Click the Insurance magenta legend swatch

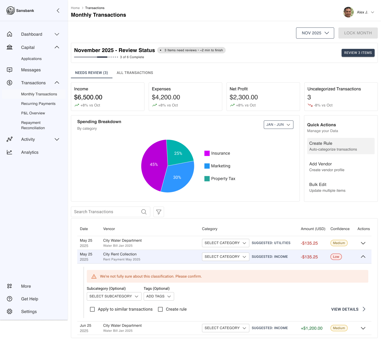pos(207,153)
